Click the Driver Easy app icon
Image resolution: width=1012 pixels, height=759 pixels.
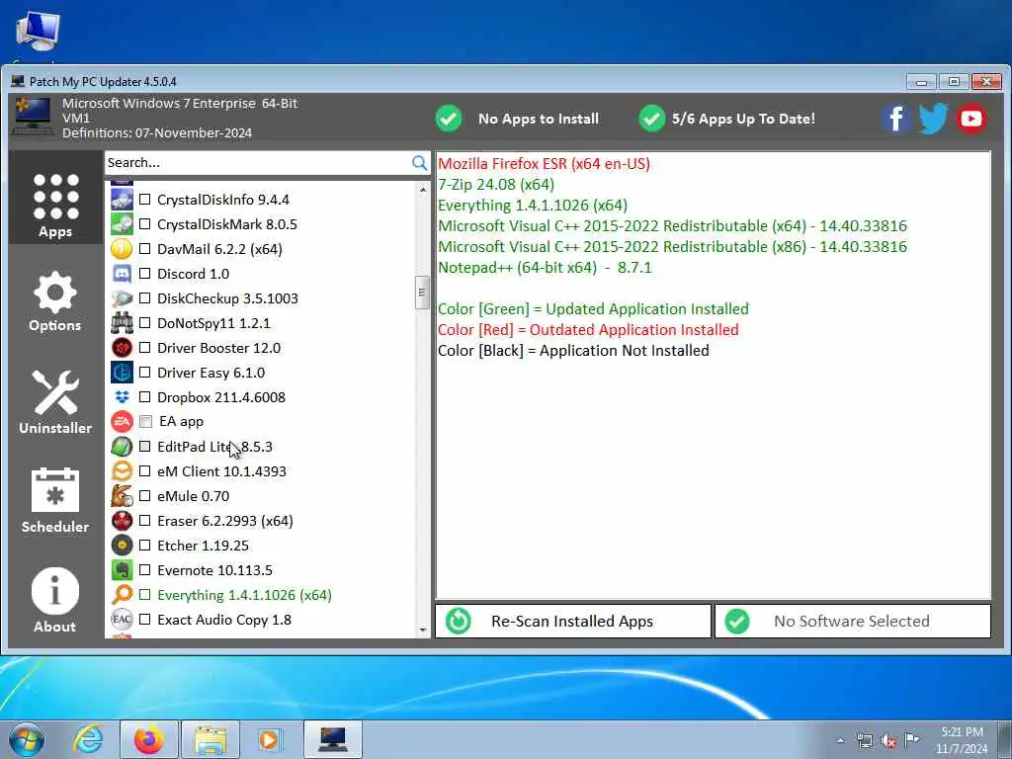122,373
